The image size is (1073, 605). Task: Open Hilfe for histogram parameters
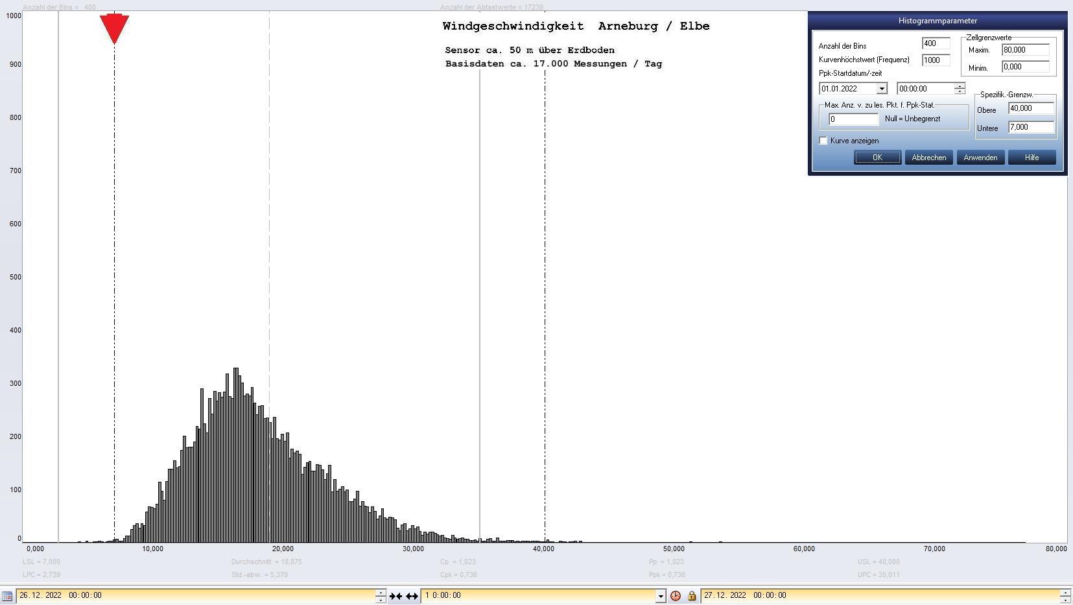click(1032, 158)
